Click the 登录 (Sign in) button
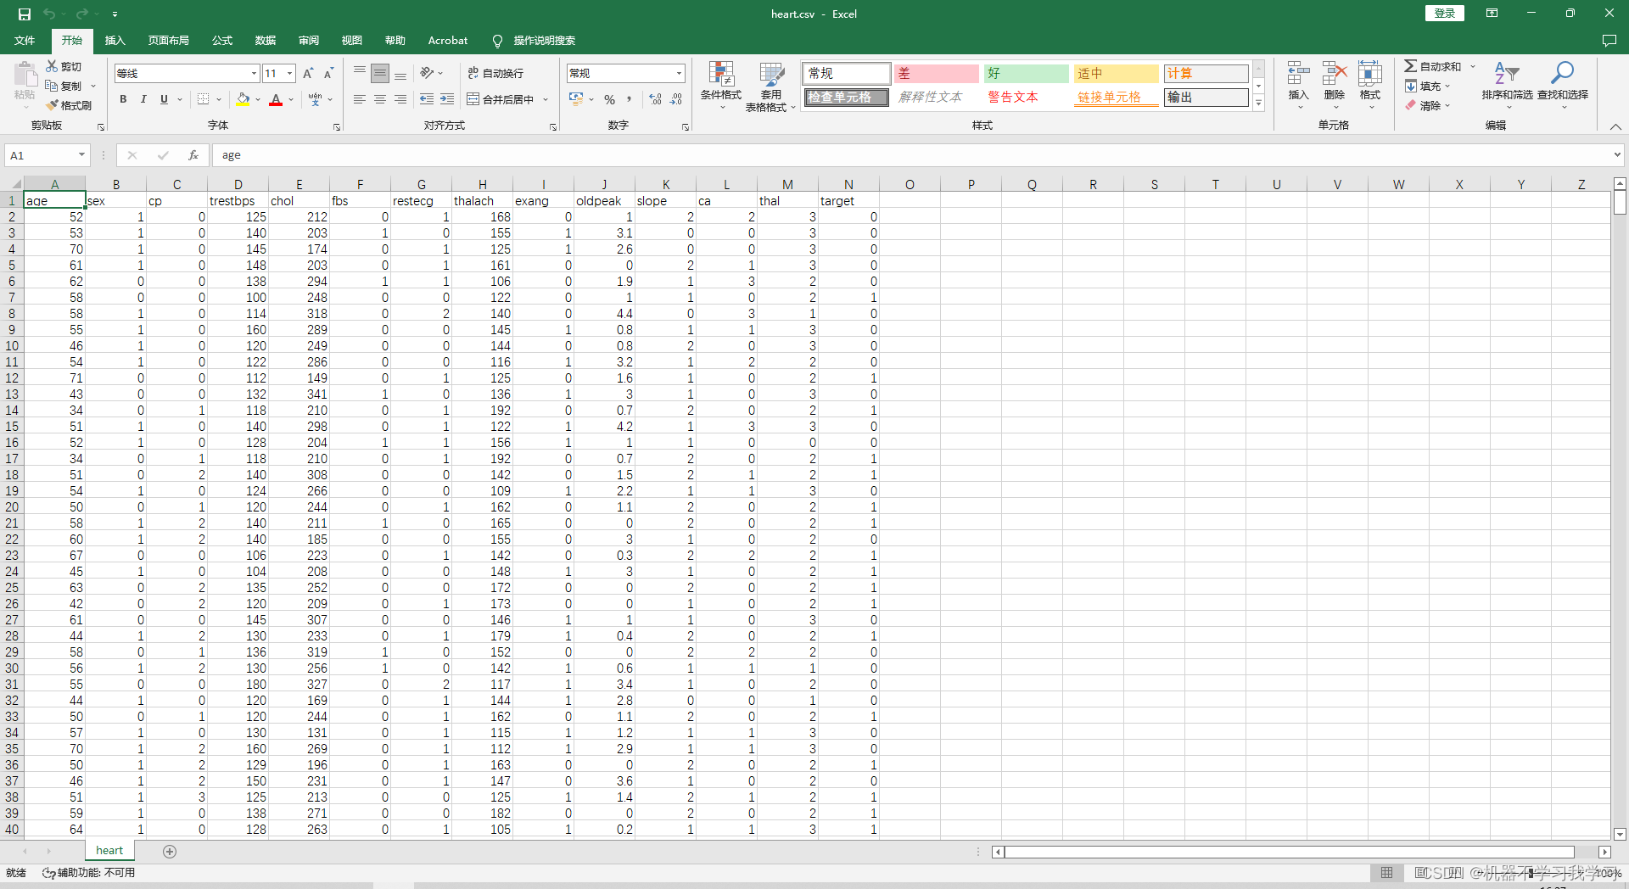 click(x=1444, y=14)
